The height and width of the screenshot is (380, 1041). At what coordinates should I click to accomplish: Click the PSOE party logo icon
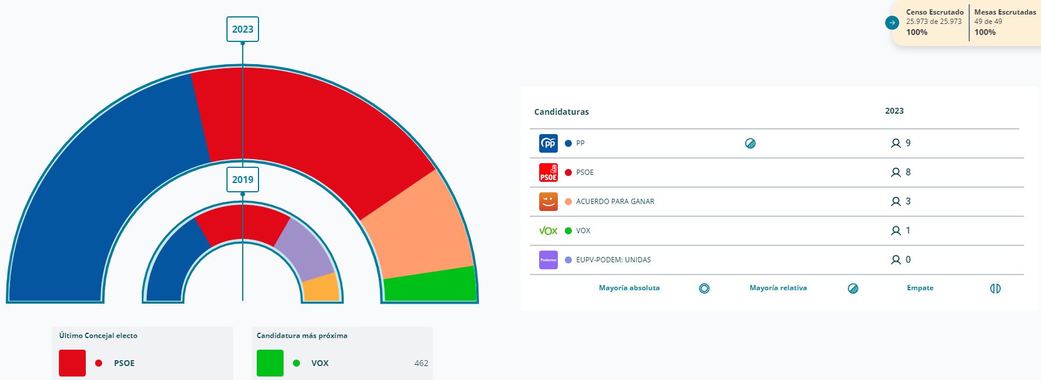pos(549,173)
